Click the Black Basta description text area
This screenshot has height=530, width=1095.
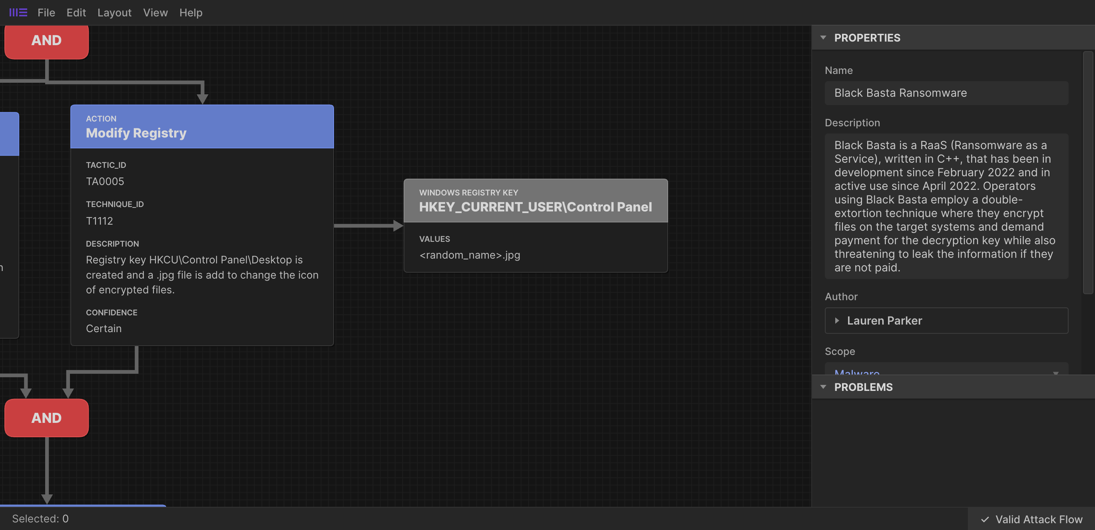[946, 206]
